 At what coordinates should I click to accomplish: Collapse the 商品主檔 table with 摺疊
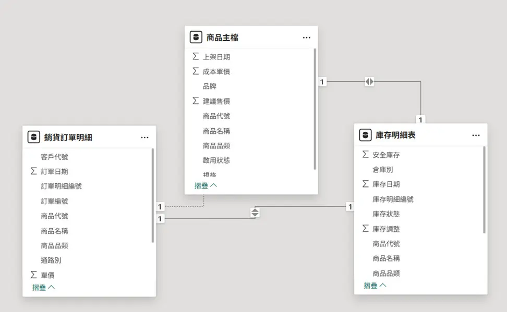click(x=206, y=185)
